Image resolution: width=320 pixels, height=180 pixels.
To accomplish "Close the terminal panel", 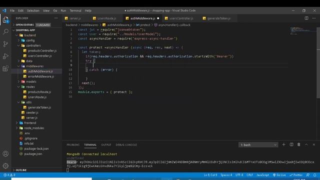I will click(x=314, y=144).
